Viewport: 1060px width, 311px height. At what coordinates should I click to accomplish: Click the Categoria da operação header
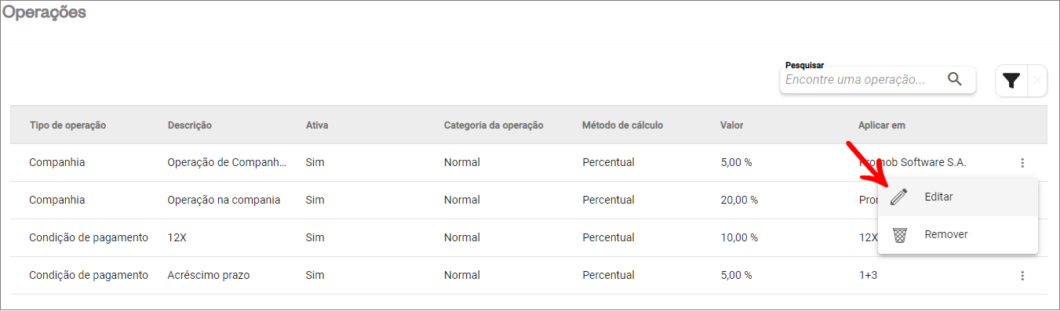(x=494, y=125)
